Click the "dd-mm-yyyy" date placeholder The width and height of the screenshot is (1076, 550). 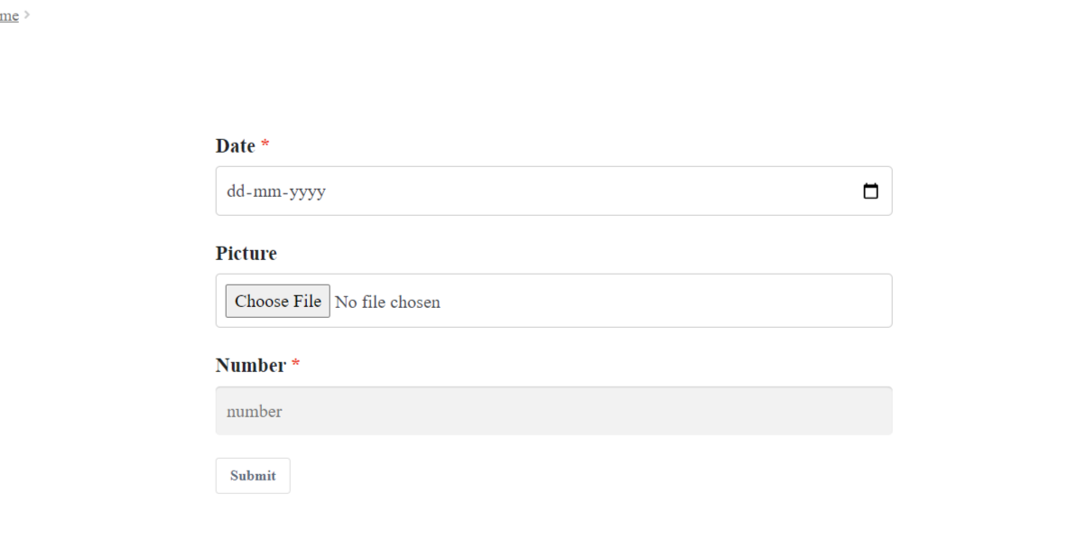point(276,191)
